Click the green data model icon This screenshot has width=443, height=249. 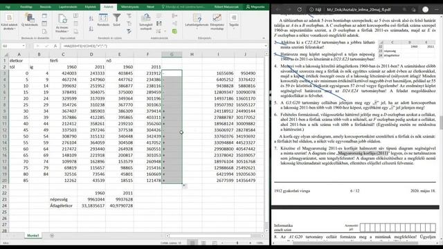pos(174,31)
